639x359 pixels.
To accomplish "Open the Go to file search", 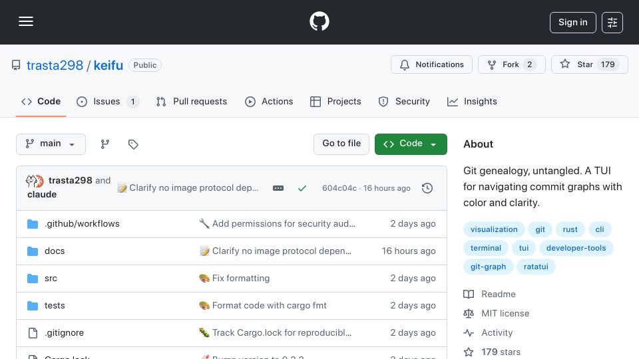I will [x=341, y=144].
